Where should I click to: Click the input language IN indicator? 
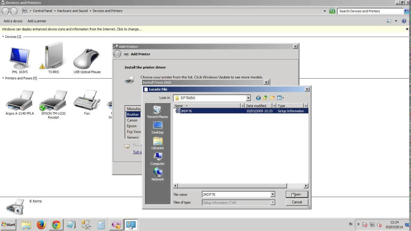[x=351, y=224]
